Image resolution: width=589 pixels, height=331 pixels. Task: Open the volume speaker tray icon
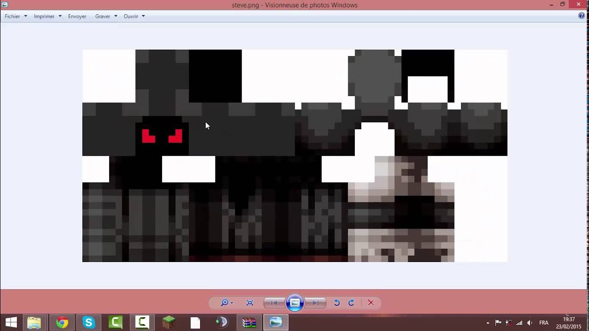pyautogui.click(x=530, y=323)
